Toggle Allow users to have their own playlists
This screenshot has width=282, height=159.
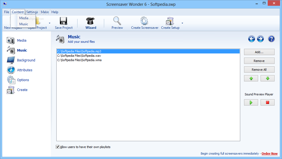pos(57,147)
